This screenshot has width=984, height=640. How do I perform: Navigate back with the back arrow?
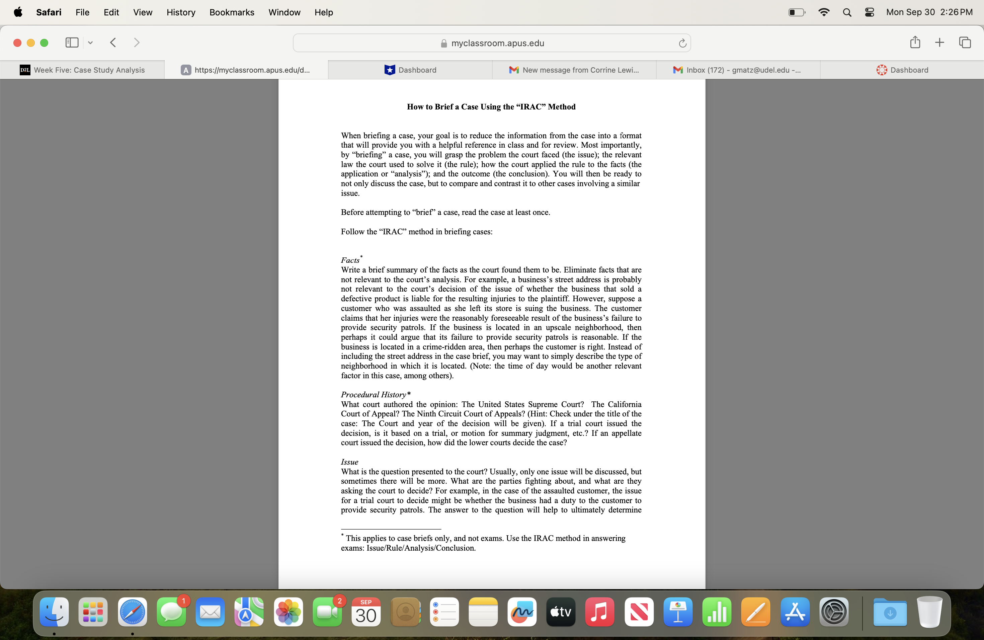click(x=112, y=43)
